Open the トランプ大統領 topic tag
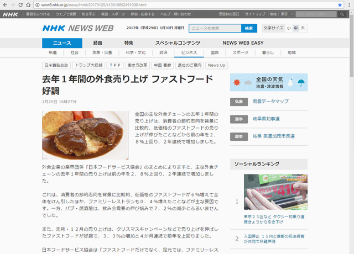Viewport: 354px width, 254px height. (87, 65)
